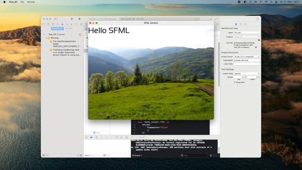The image size is (302, 170).
Task: Collapse the Test_M1 2 issues row
Action: click(44, 34)
